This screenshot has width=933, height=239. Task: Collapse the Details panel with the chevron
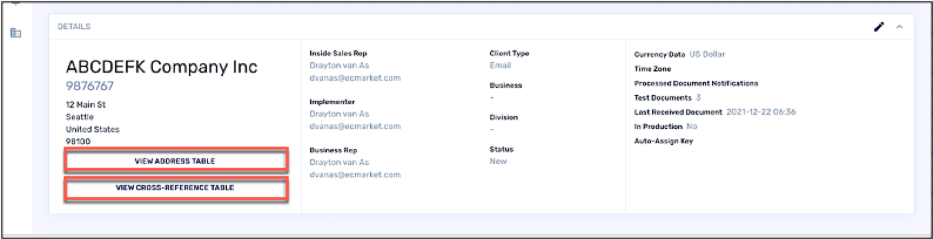[900, 27]
